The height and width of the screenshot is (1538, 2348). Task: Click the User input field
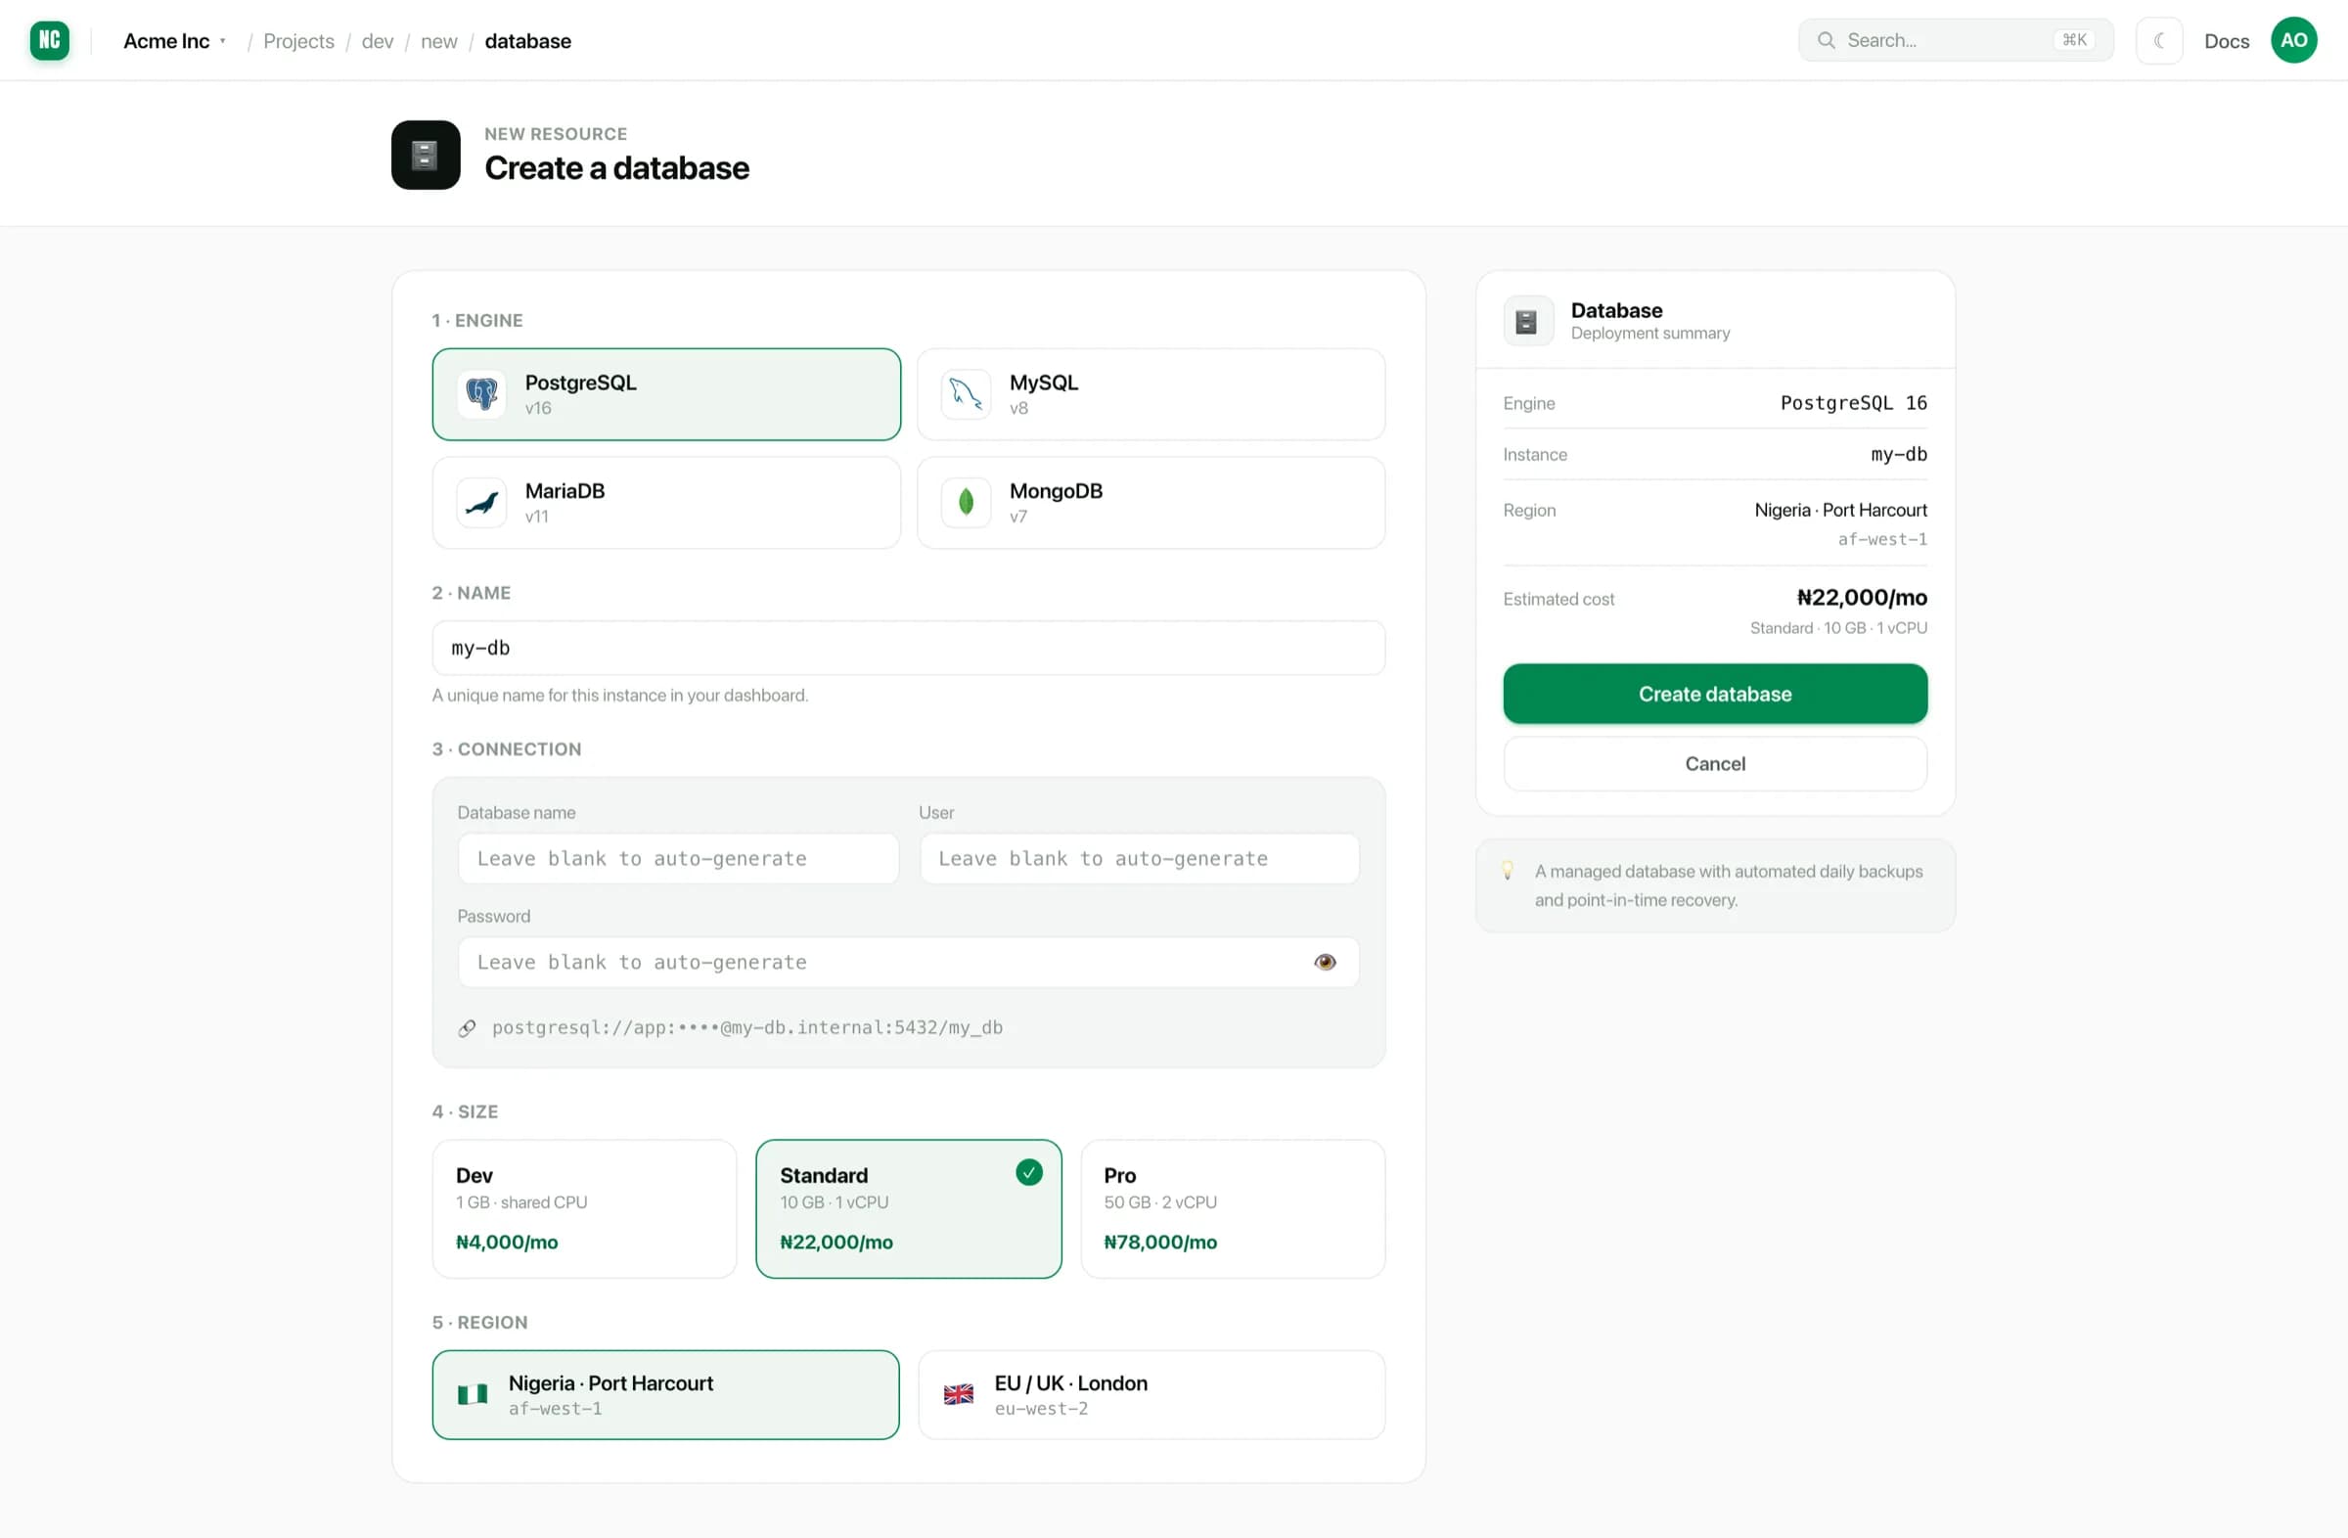[x=1140, y=858]
